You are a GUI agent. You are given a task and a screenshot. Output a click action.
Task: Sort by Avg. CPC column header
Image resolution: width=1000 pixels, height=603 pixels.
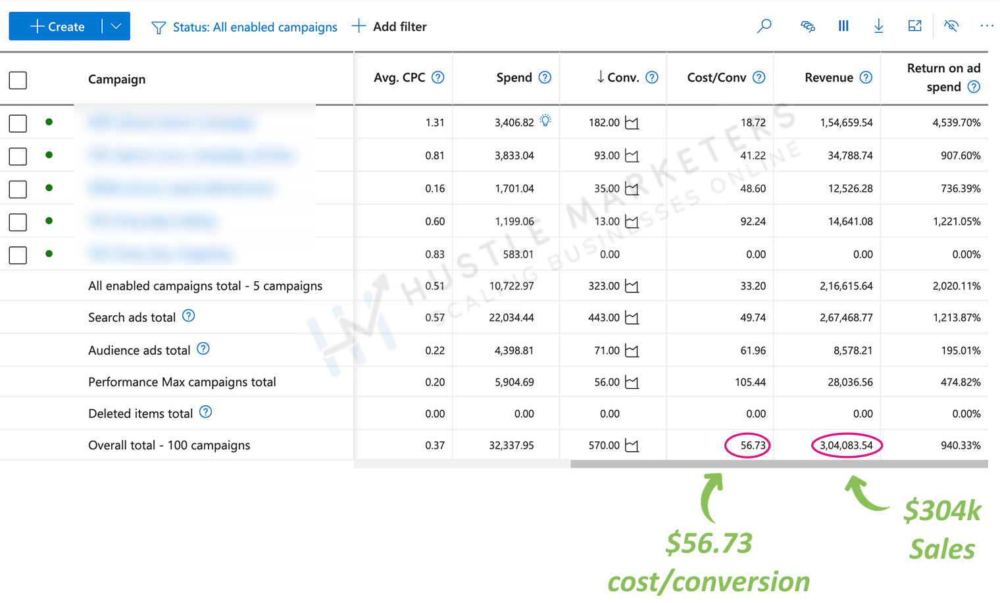(x=399, y=78)
